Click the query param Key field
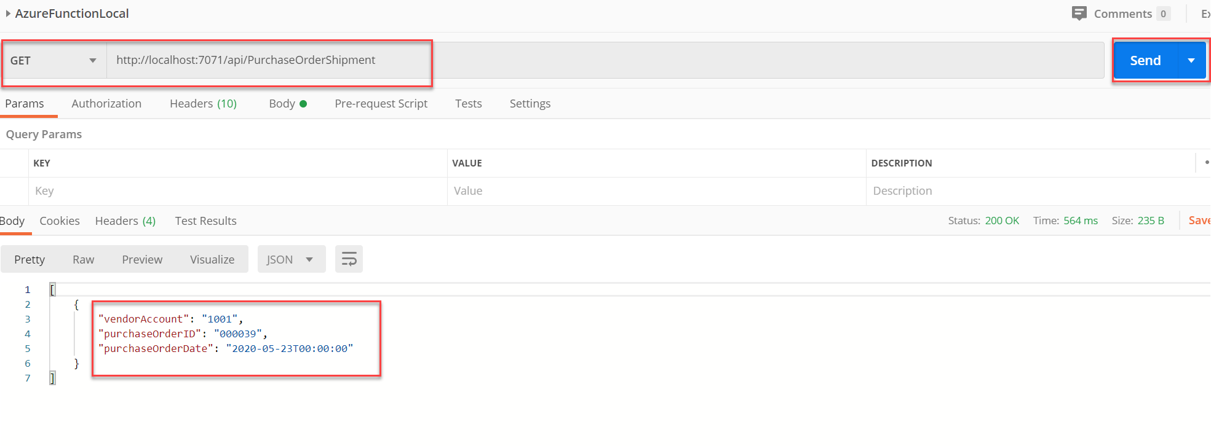Viewport: 1211px width, 446px height. coord(237,191)
